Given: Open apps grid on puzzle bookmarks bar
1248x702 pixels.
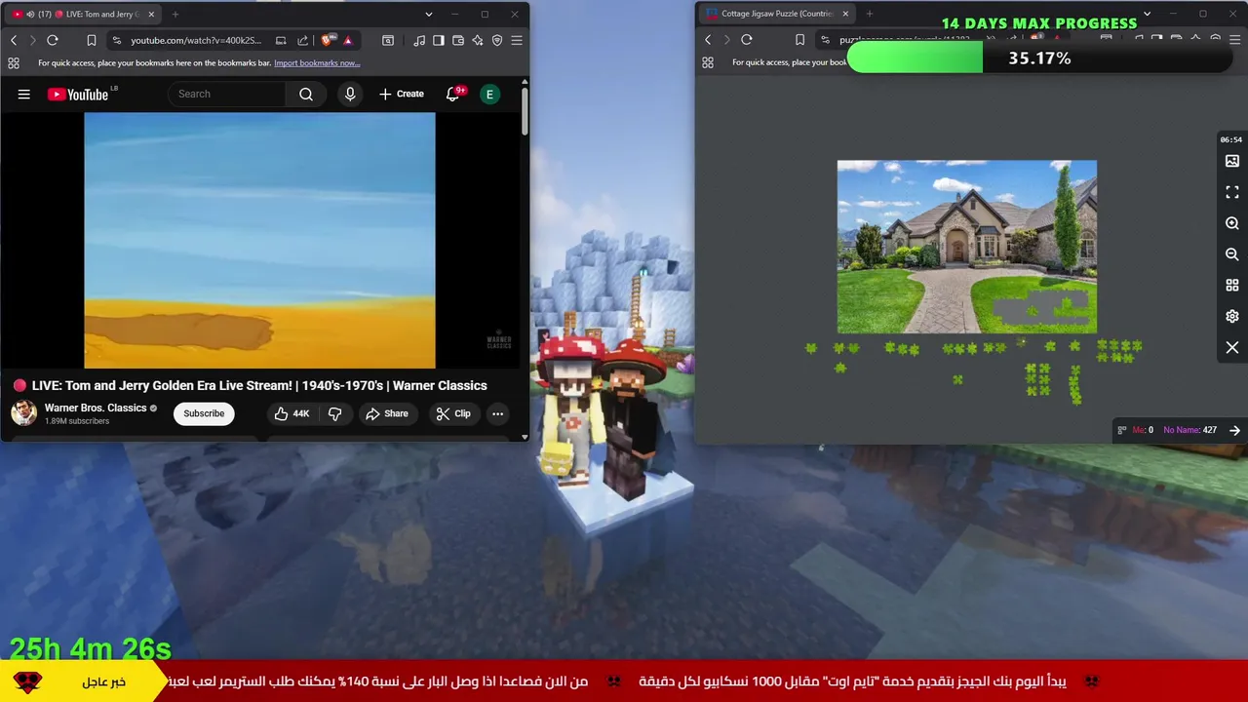Looking at the screenshot, I should pos(708,62).
